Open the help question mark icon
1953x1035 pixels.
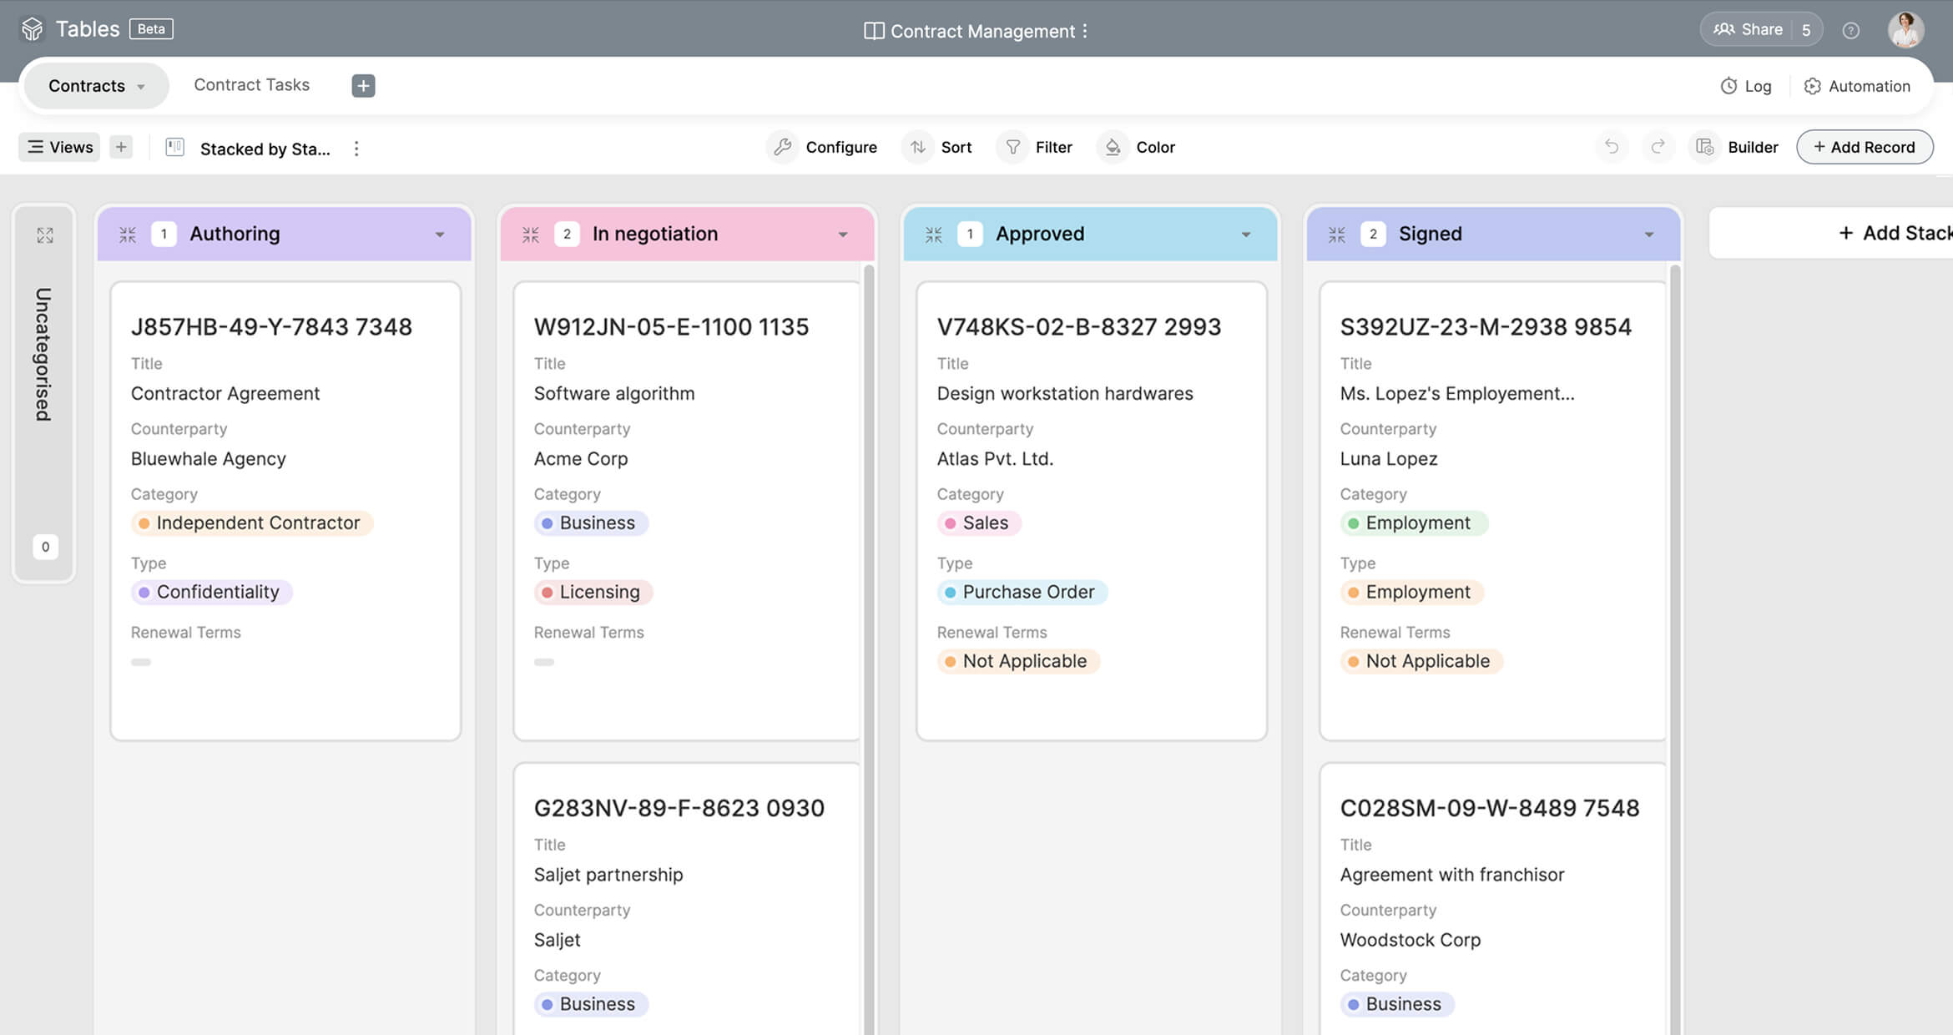(x=1850, y=31)
